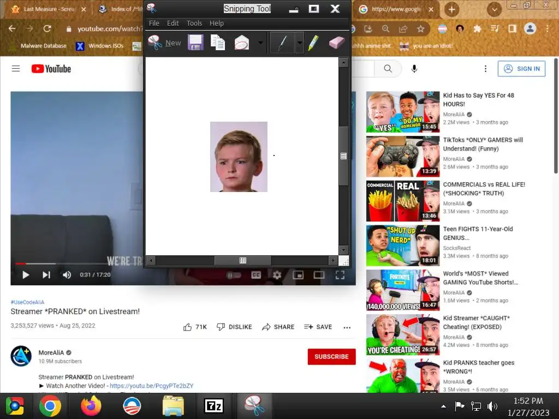The height and width of the screenshot is (419, 559).
Task: Switch to theater mode
Action: click(319, 275)
